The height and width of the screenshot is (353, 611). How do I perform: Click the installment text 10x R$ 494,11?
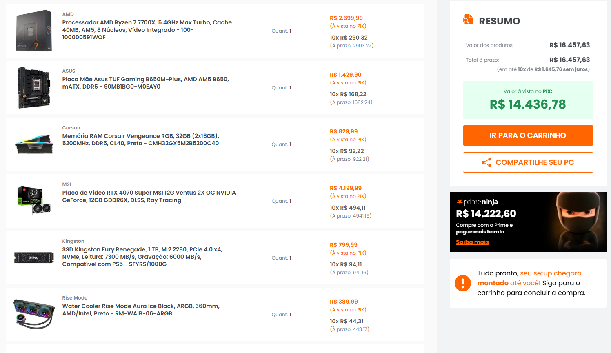click(x=348, y=208)
